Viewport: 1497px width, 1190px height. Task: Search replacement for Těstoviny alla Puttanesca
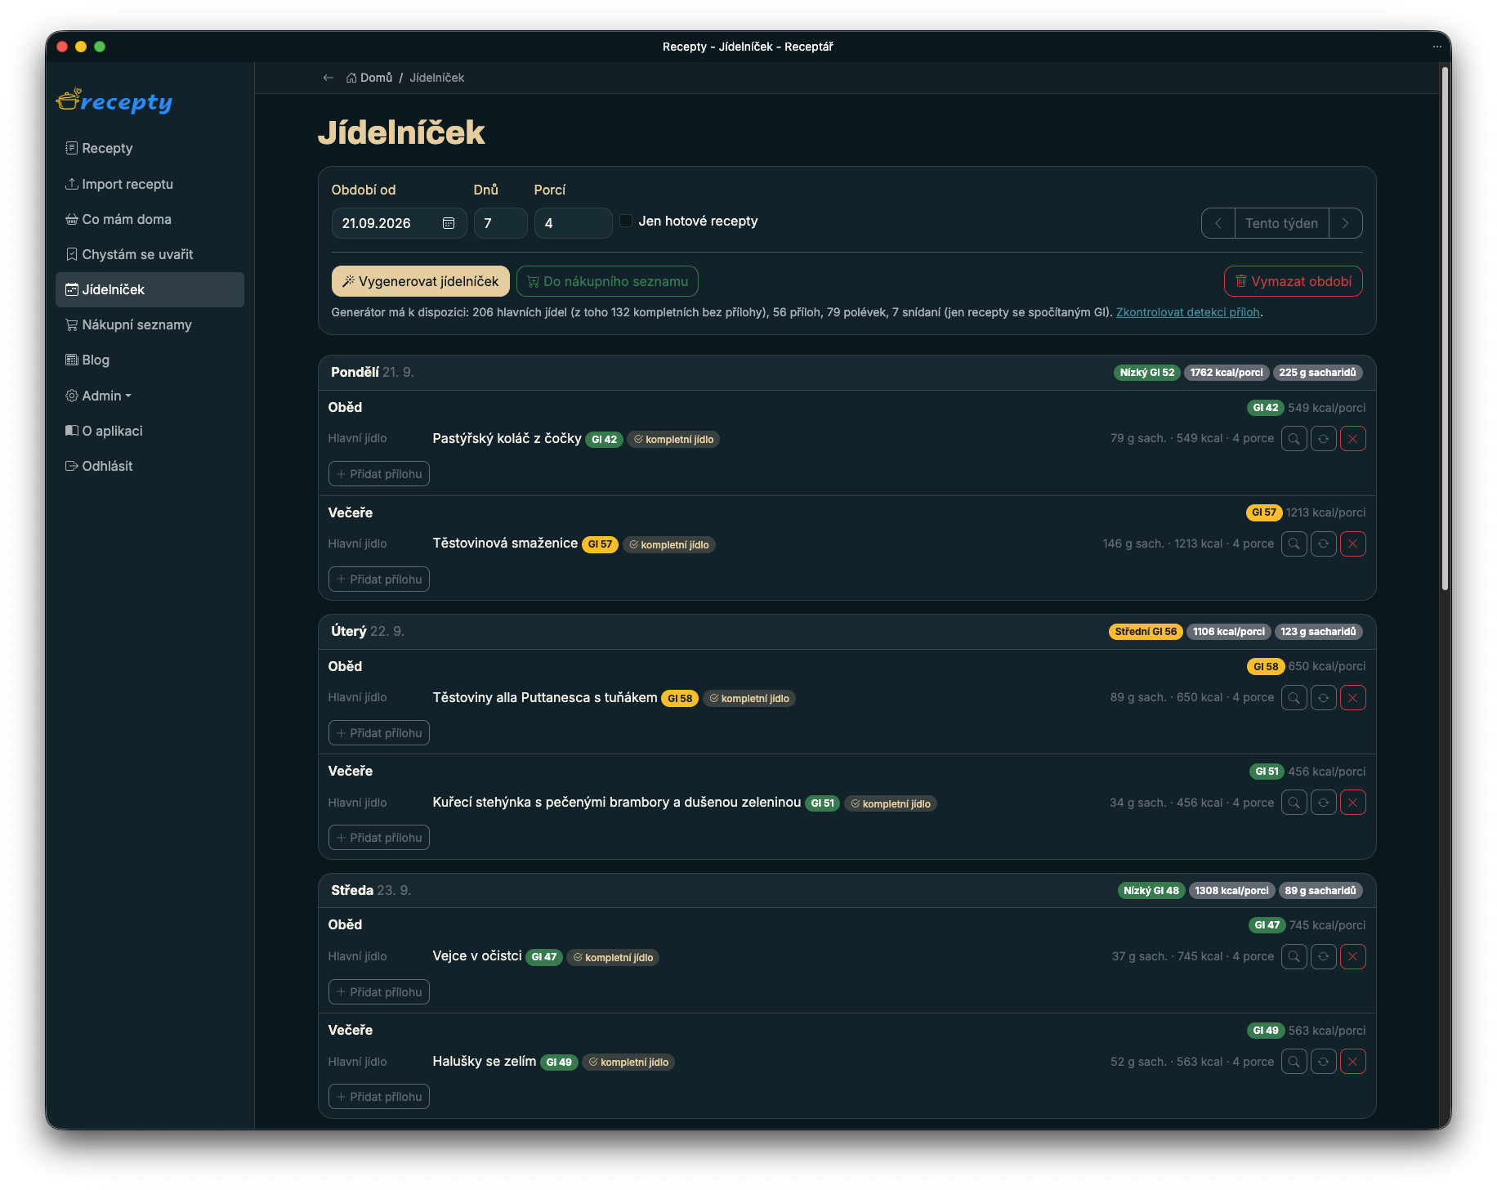(x=1294, y=698)
